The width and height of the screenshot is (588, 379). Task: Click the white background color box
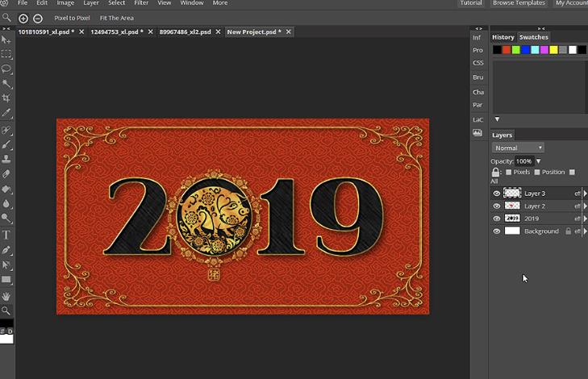click(6, 339)
